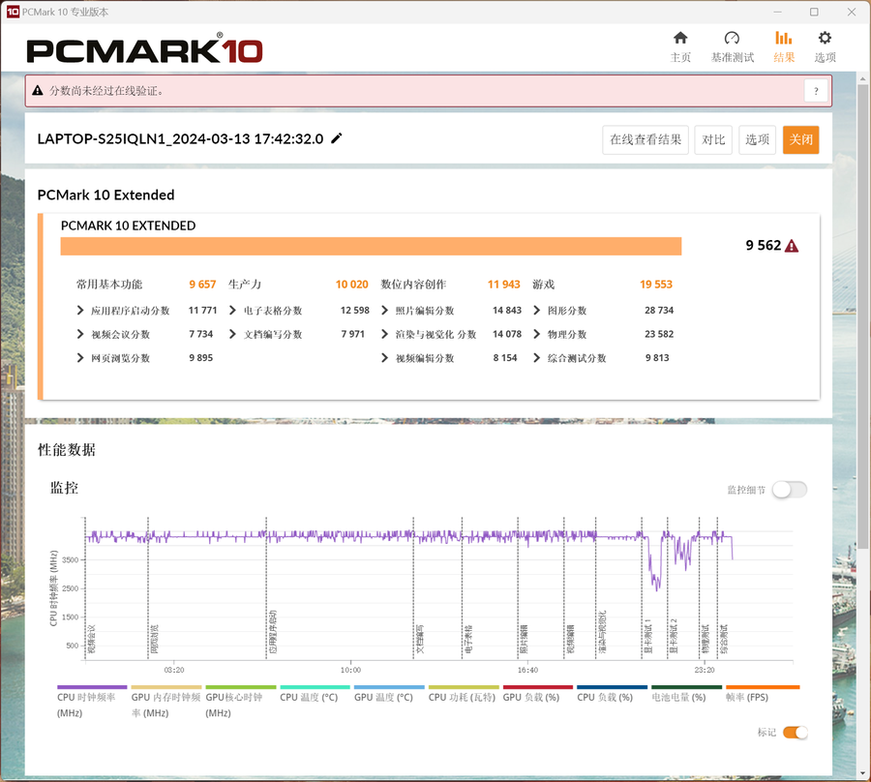Click the 对比 compare button
Screen dimensions: 871x782
(x=713, y=139)
